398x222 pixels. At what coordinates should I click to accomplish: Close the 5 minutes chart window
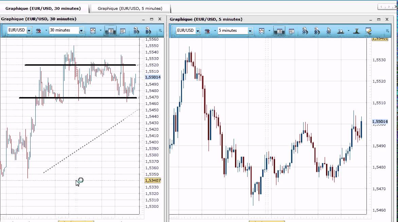[387, 19]
